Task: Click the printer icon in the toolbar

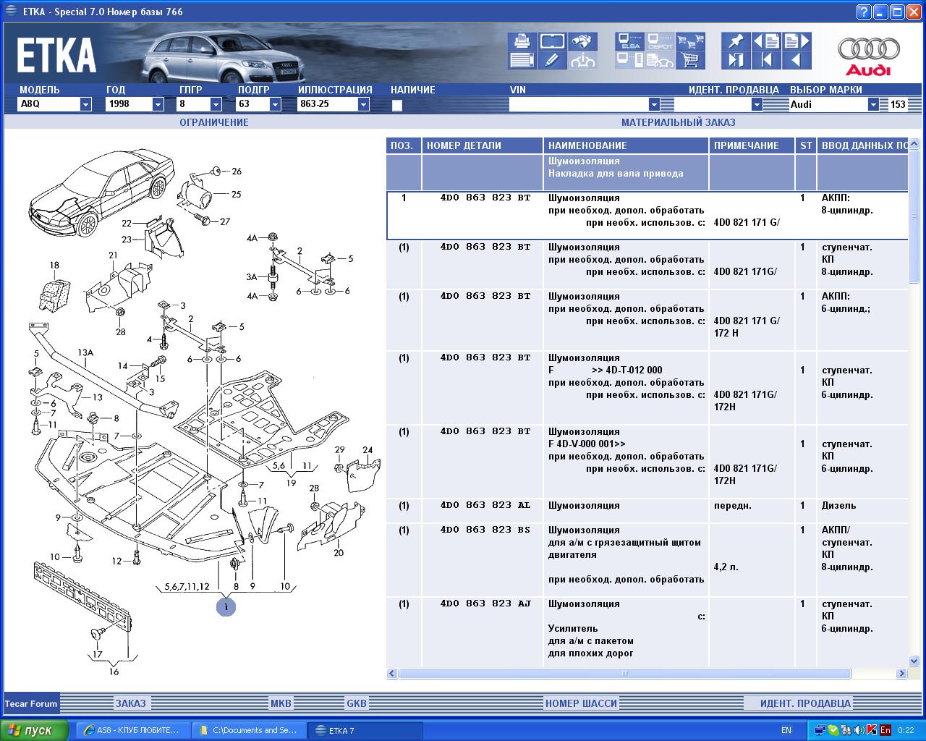Action: 522,41
